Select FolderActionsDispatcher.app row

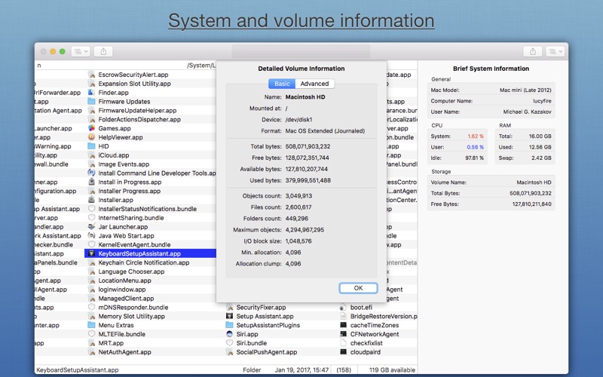(150, 119)
